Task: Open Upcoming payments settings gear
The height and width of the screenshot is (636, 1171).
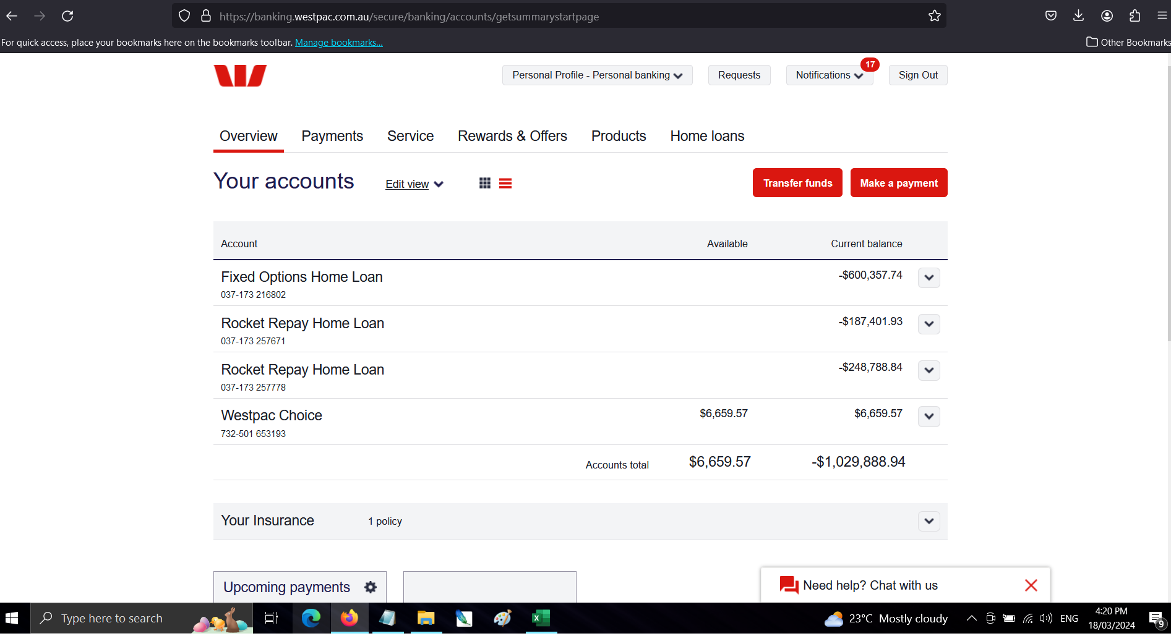Action: coord(371,587)
